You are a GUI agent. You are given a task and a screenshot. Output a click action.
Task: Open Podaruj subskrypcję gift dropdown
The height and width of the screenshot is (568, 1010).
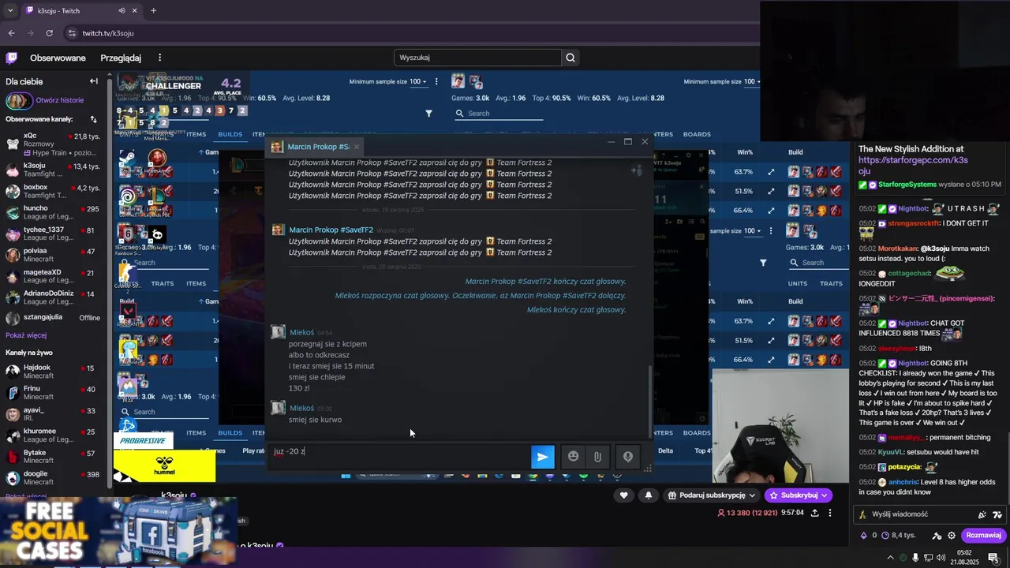[x=712, y=495]
